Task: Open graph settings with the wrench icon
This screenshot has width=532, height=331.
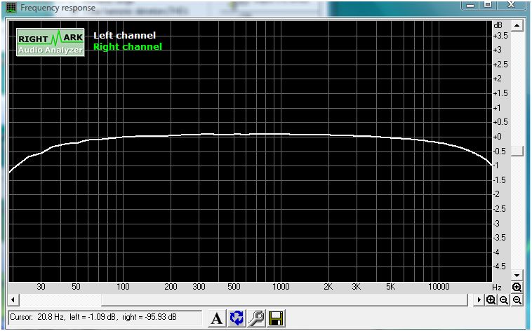Action: pos(256,318)
